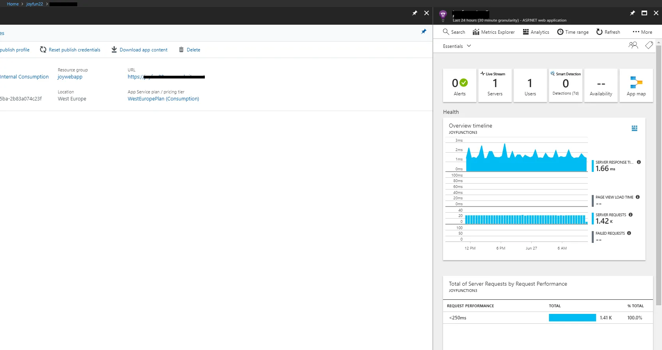This screenshot has height=350, width=662.
Task: Click the % TOTAL column header
Action: pos(635,306)
